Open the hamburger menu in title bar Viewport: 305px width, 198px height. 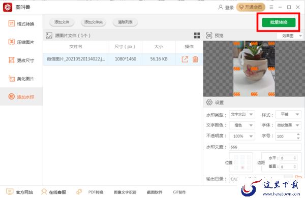271,7
